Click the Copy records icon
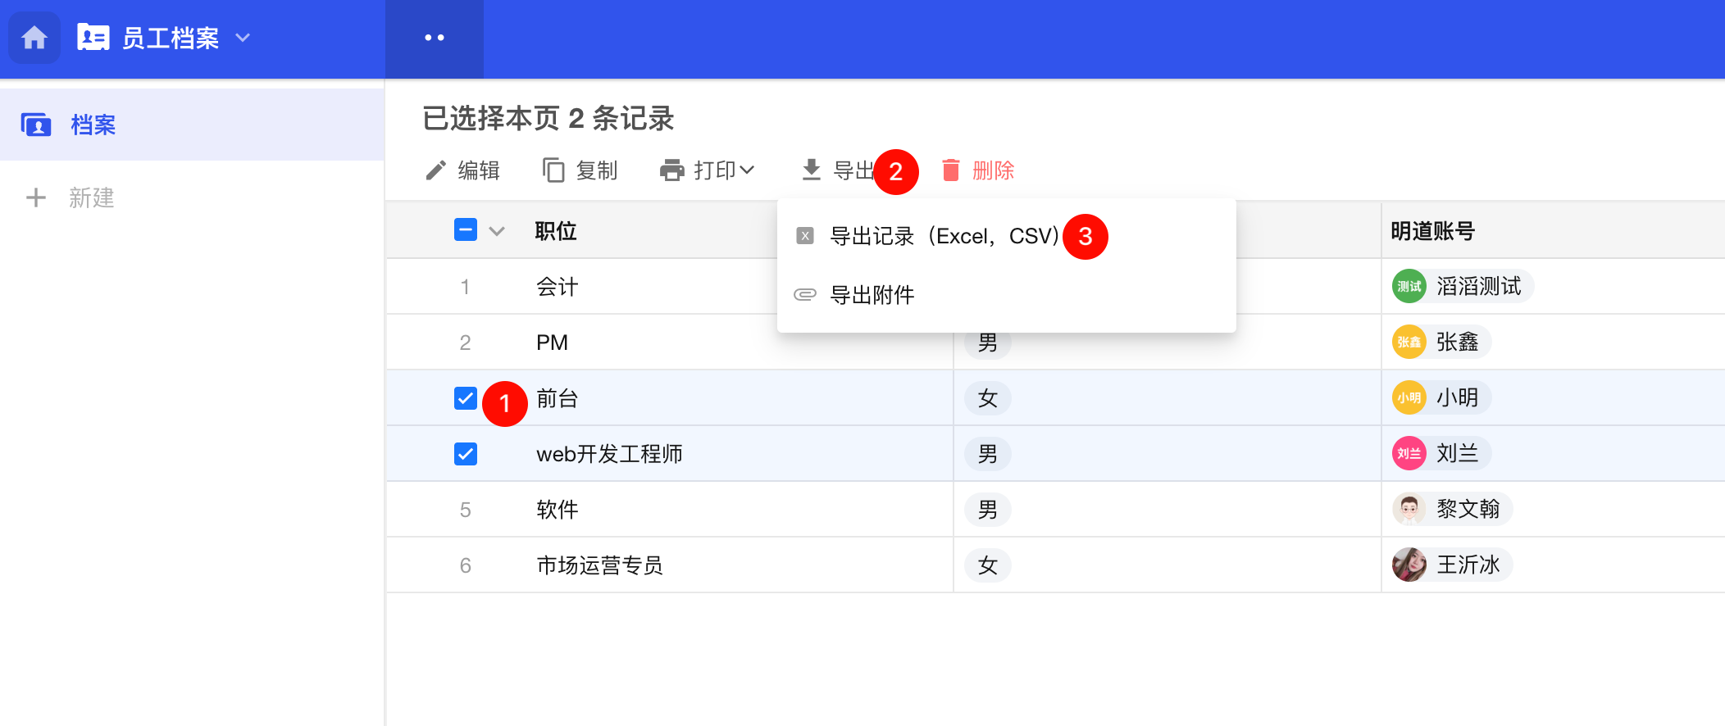 point(553,170)
